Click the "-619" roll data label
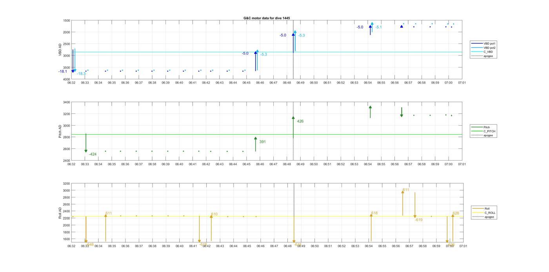 pyautogui.click(x=419, y=220)
